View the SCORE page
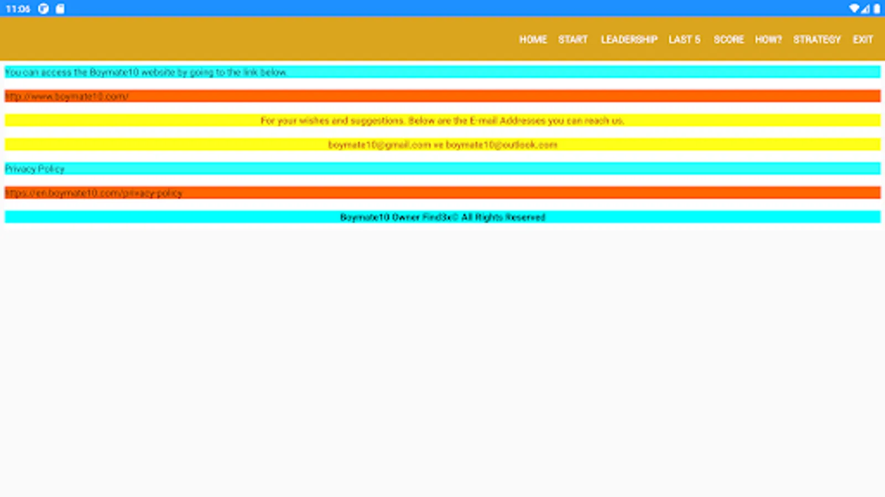885x497 pixels. click(728, 39)
